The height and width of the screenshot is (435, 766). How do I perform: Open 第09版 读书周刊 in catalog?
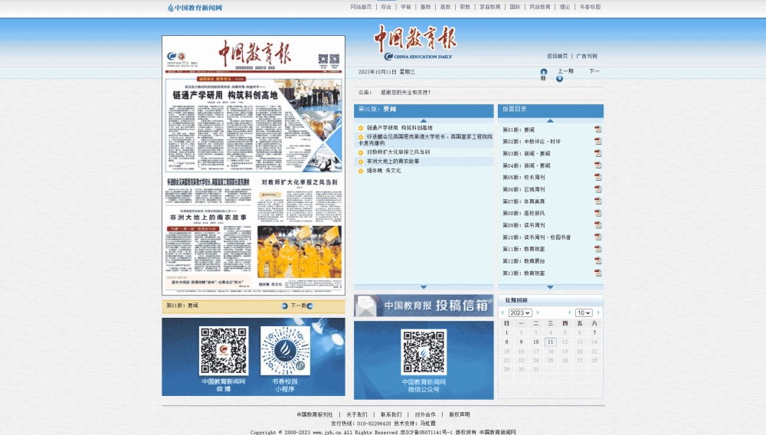(x=523, y=226)
